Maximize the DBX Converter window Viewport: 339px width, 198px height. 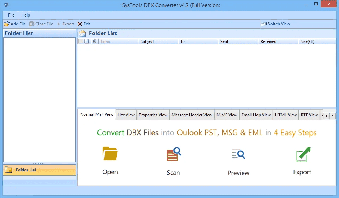(x=316, y=4)
